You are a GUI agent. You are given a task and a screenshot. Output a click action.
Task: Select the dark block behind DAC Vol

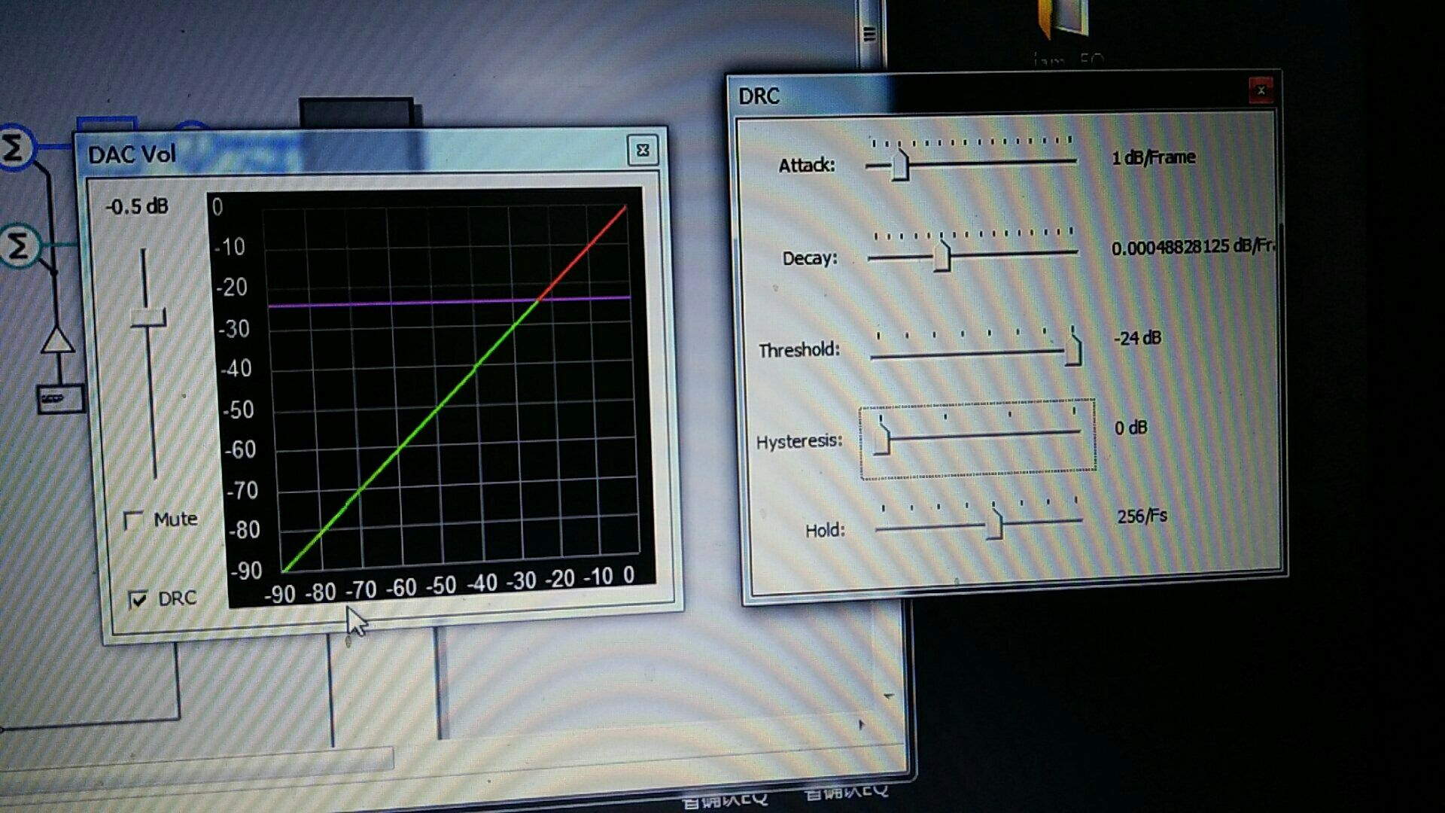356,113
